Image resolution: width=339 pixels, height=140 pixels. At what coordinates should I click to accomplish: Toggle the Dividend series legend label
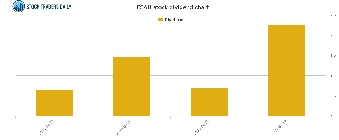pyautogui.click(x=174, y=20)
